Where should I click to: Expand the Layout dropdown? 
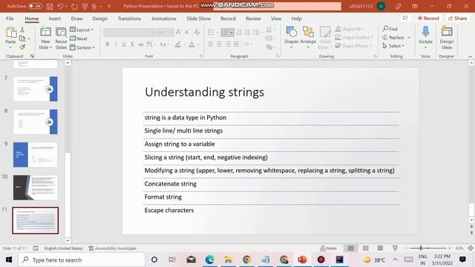(x=82, y=30)
